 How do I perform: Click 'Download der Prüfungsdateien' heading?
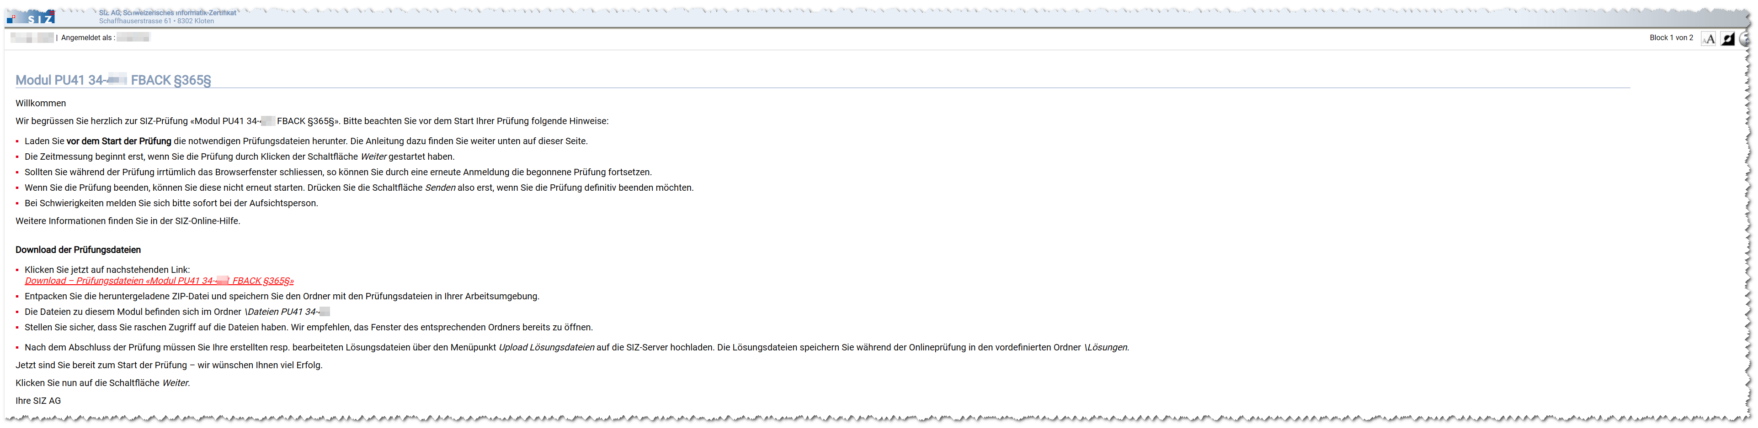point(79,250)
